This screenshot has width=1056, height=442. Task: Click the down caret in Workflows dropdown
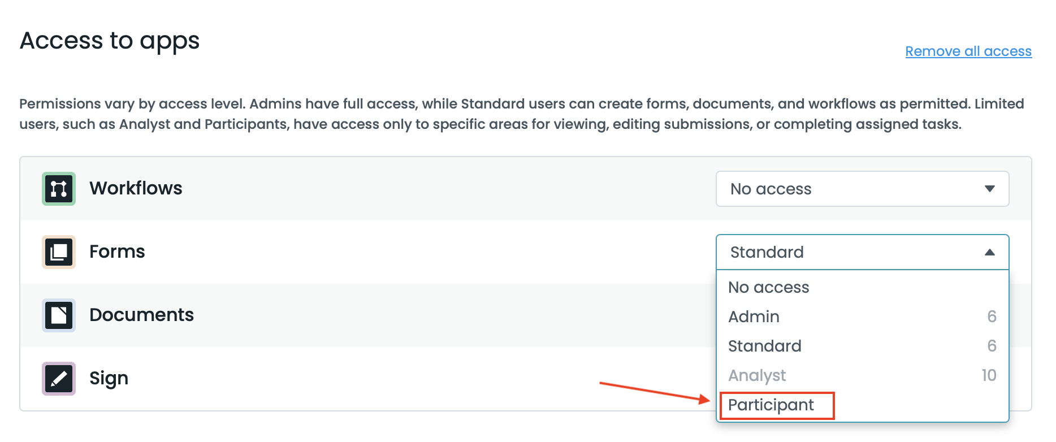[989, 189]
